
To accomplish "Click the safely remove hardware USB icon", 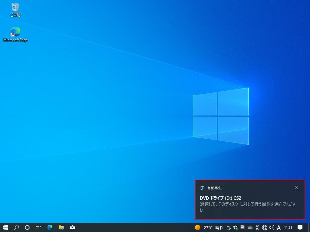I will (228, 227).
